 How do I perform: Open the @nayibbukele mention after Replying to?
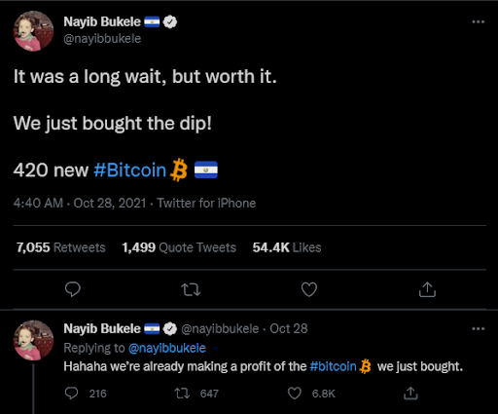[167, 348]
